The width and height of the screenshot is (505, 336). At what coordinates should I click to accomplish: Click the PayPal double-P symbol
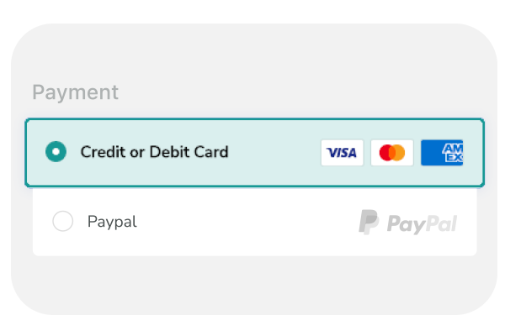pos(369,222)
